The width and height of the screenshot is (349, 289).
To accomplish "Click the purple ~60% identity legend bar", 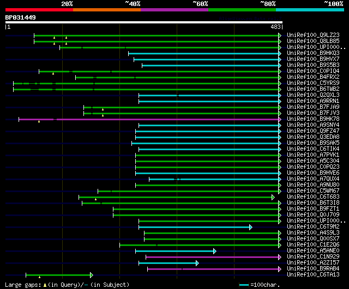I will [x=174, y=10].
